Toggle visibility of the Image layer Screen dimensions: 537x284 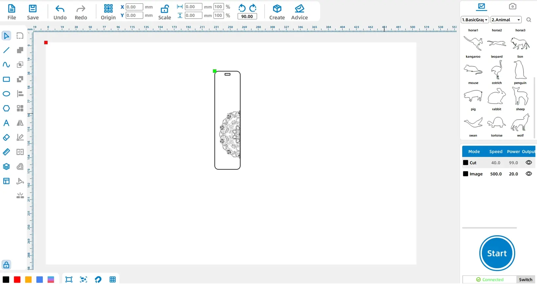tap(529, 174)
